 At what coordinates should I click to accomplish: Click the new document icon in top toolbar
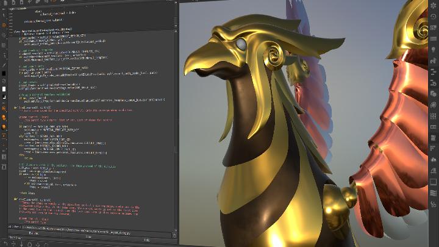[15, 3]
